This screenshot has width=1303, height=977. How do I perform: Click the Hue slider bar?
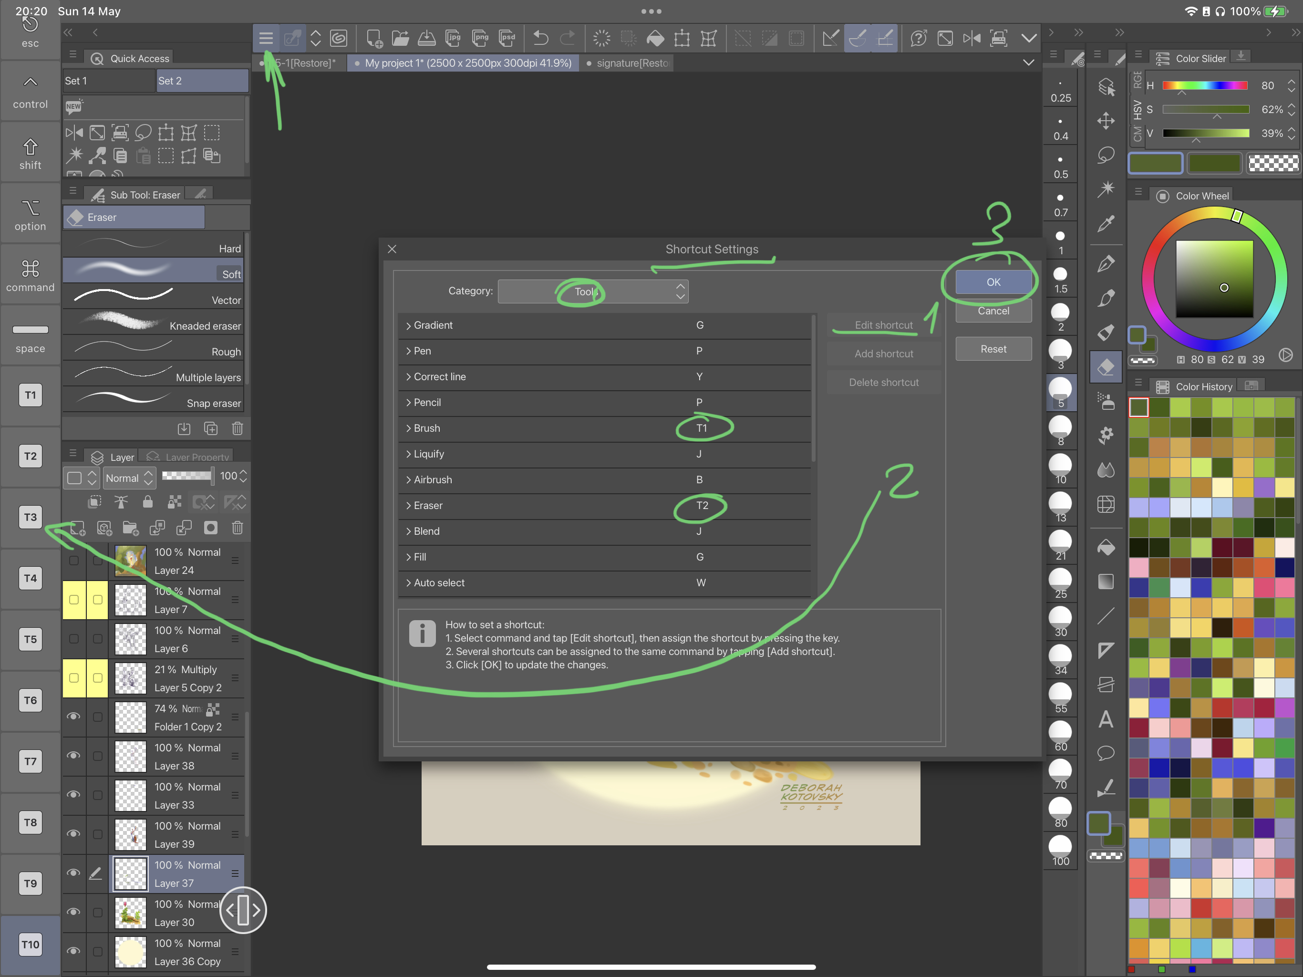click(x=1205, y=85)
